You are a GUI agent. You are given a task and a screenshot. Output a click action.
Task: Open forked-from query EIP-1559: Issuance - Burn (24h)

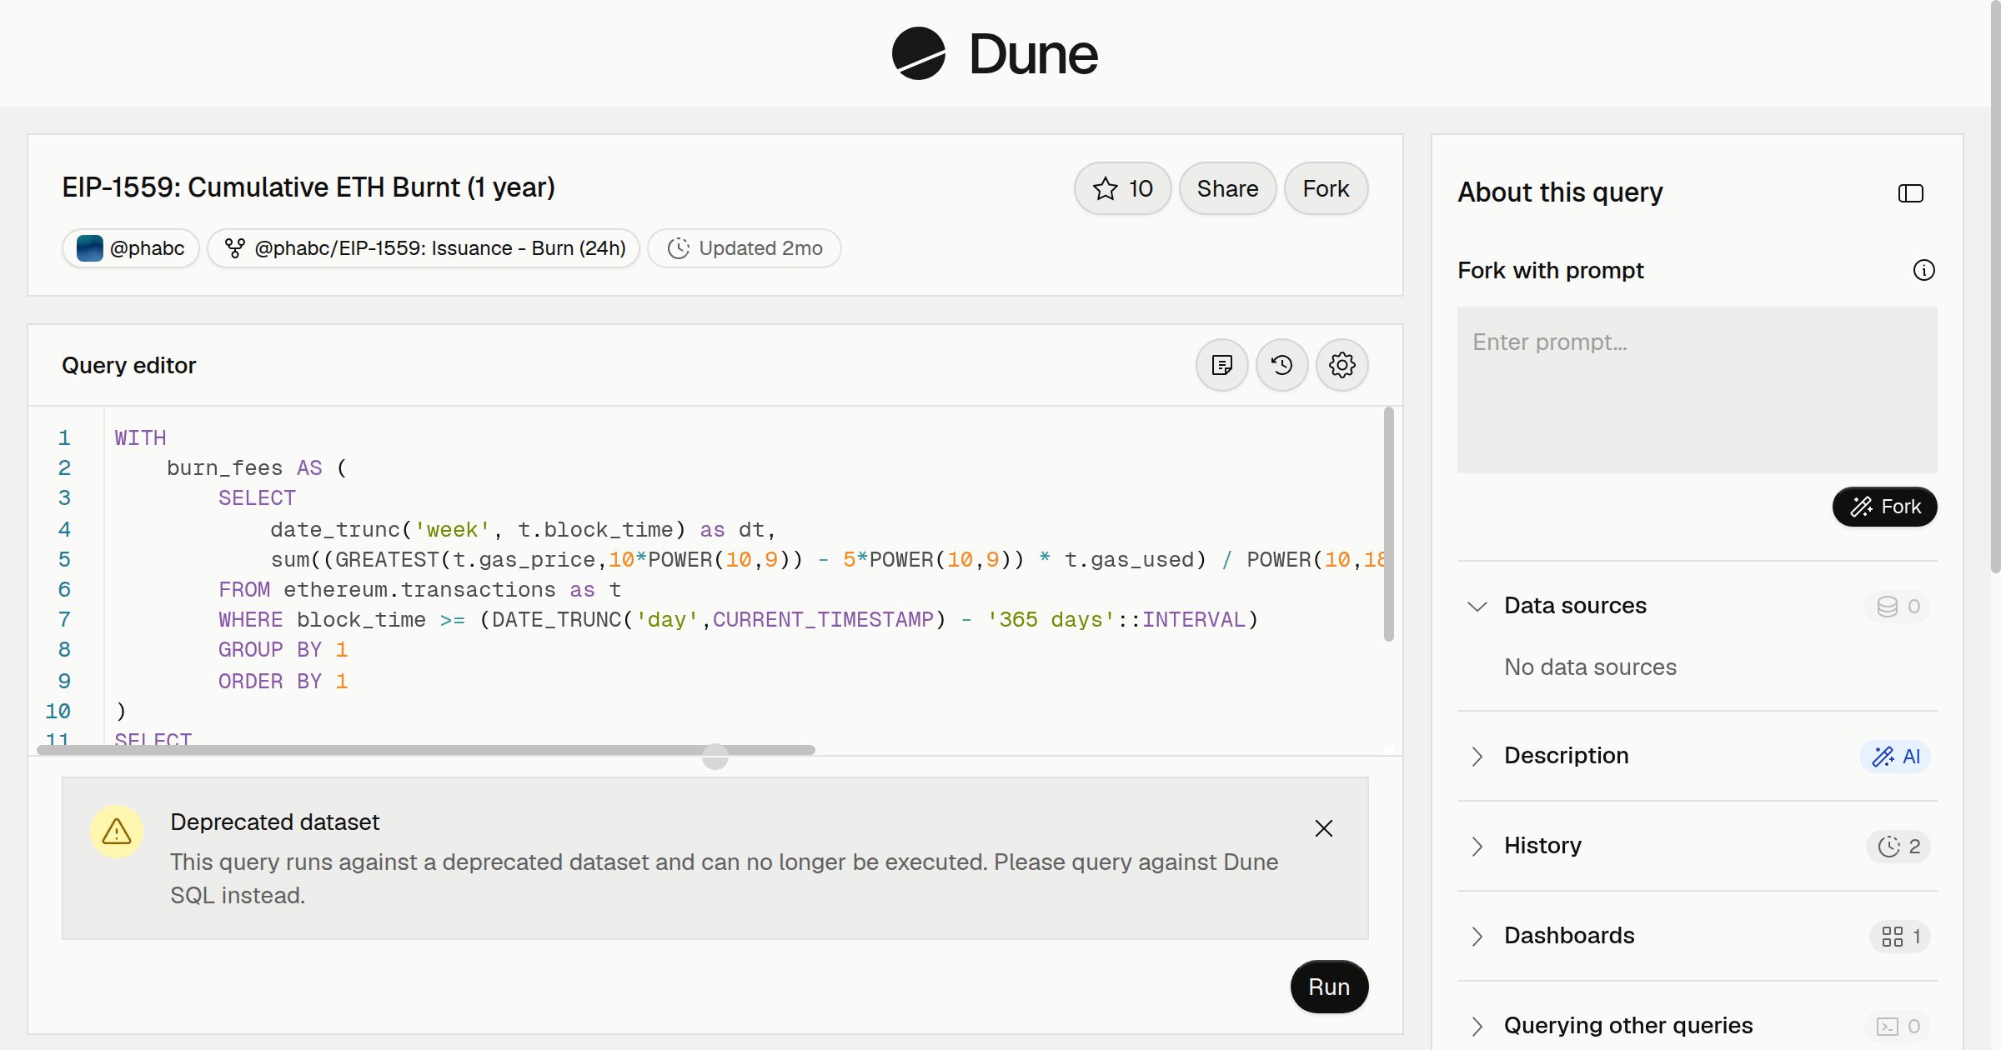(424, 248)
